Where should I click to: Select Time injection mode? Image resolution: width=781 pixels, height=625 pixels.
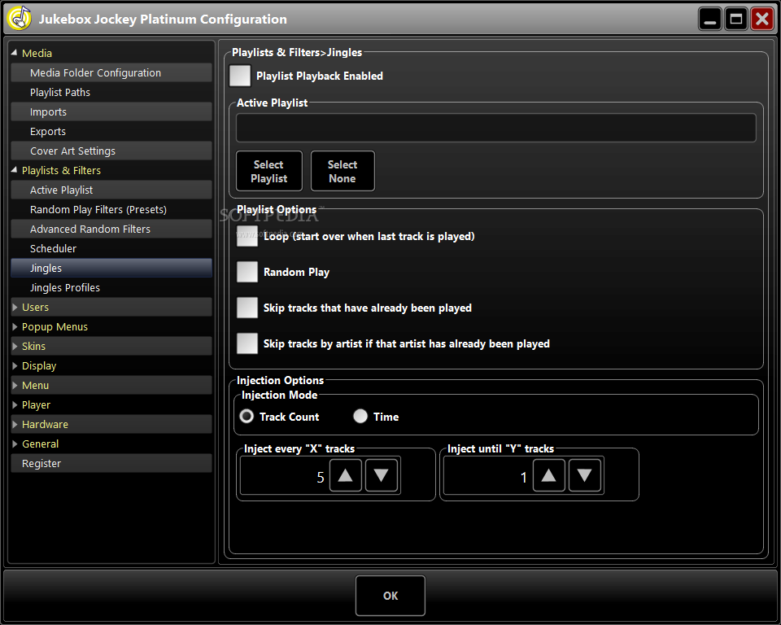click(x=360, y=416)
